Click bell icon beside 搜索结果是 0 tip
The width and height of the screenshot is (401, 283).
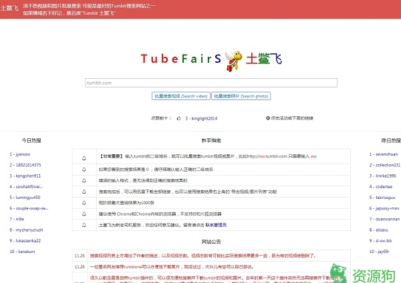click(84, 170)
